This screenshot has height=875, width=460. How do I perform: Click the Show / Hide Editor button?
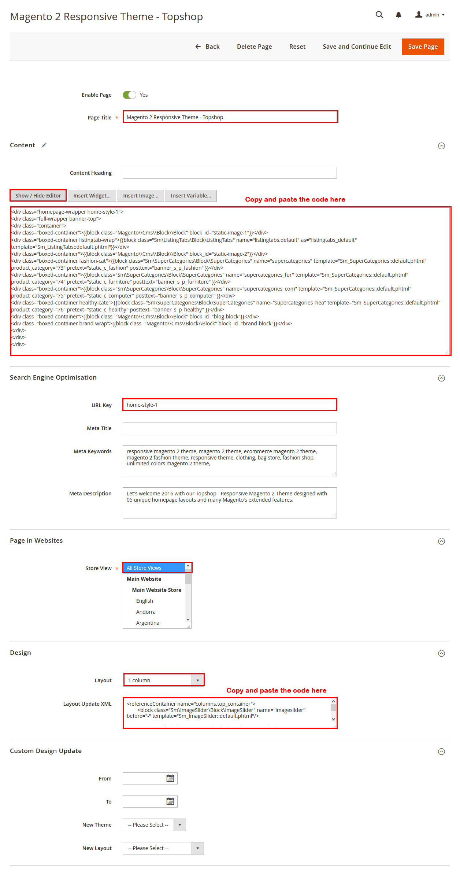[x=38, y=196]
